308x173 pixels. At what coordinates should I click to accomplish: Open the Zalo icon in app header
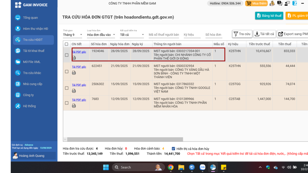[295, 3]
